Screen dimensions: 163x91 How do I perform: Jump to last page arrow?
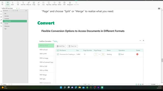tap(92, 84)
